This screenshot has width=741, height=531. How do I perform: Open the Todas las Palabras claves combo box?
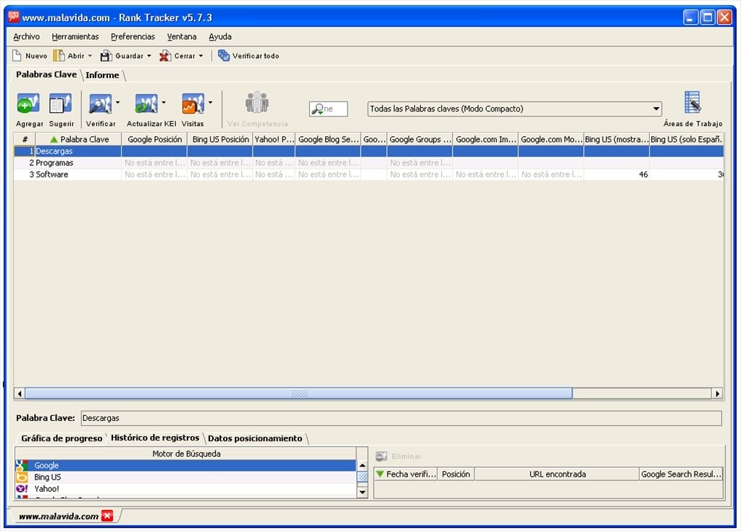514,109
